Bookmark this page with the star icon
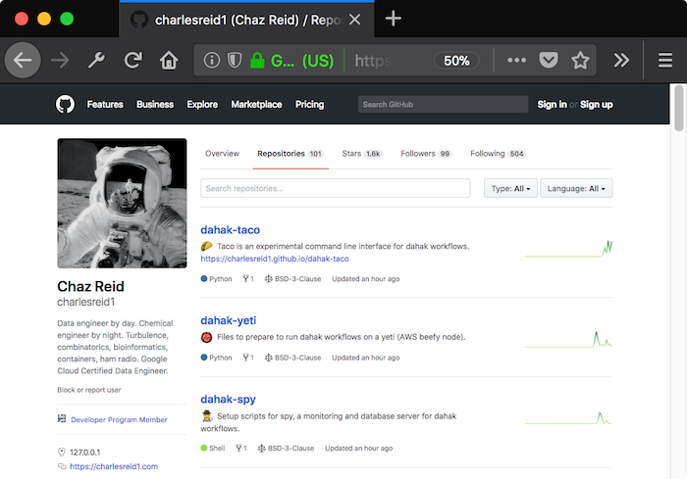Viewport: 687px width, 479px height. tap(580, 61)
